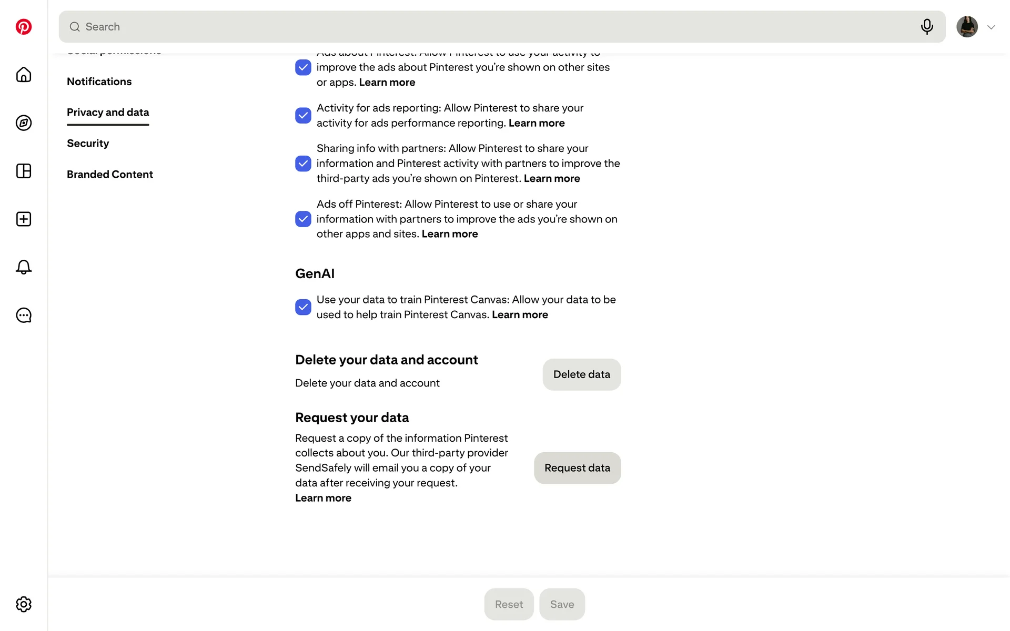Switch to the Security settings tab
This screenshot has width=1010, height=631.
pos(88,144)
